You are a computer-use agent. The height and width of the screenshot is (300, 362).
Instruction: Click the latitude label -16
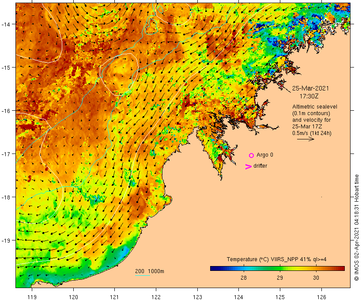point(6,111)
